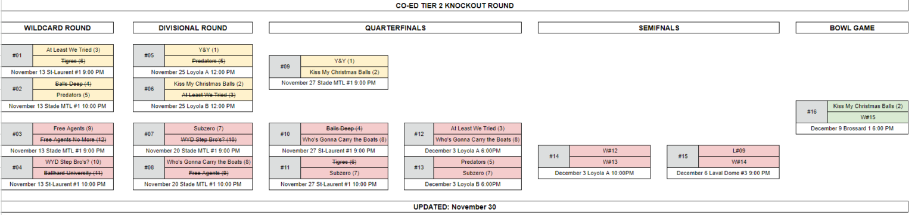Select the W#12 cell in game #14

[609, 151]
